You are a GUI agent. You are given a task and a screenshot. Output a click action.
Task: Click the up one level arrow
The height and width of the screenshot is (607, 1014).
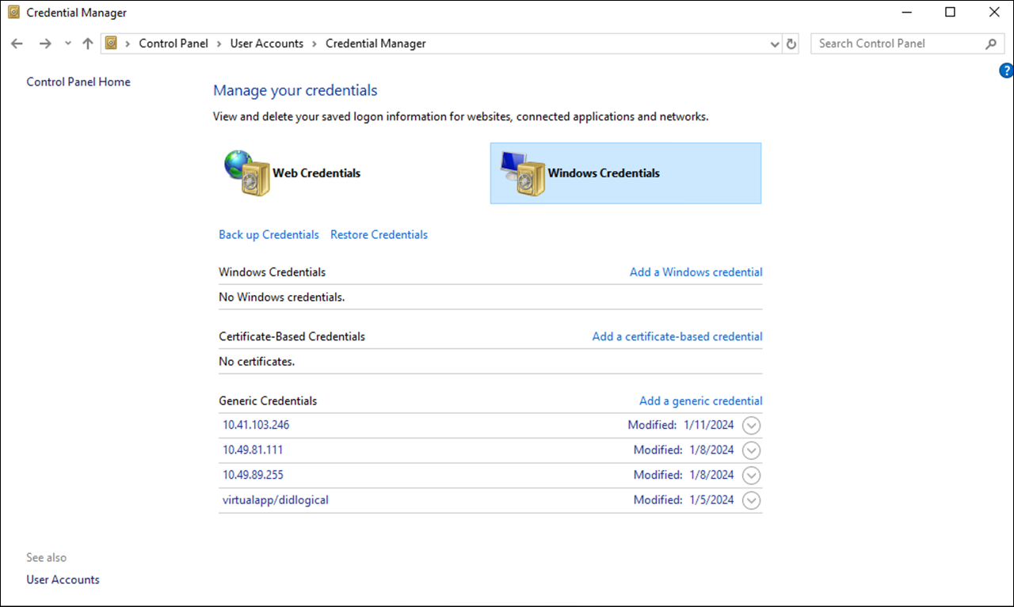pos(88,44)
